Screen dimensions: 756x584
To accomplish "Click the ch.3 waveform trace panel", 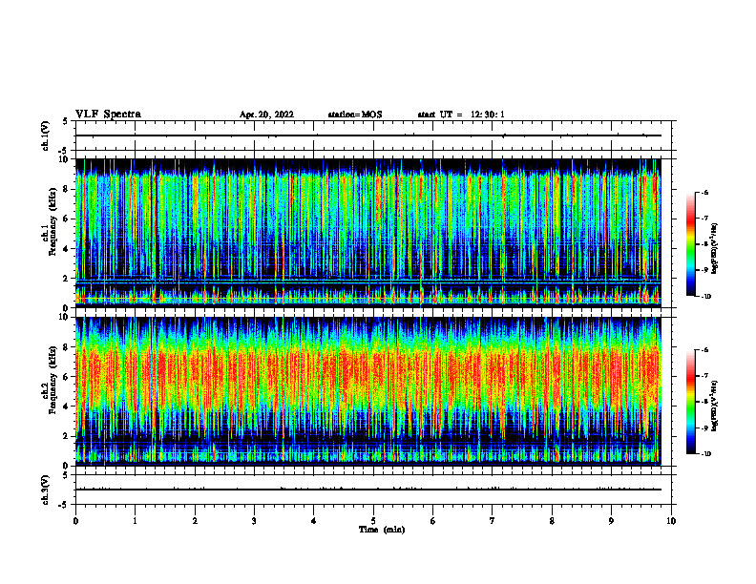I will coord(373,490).
